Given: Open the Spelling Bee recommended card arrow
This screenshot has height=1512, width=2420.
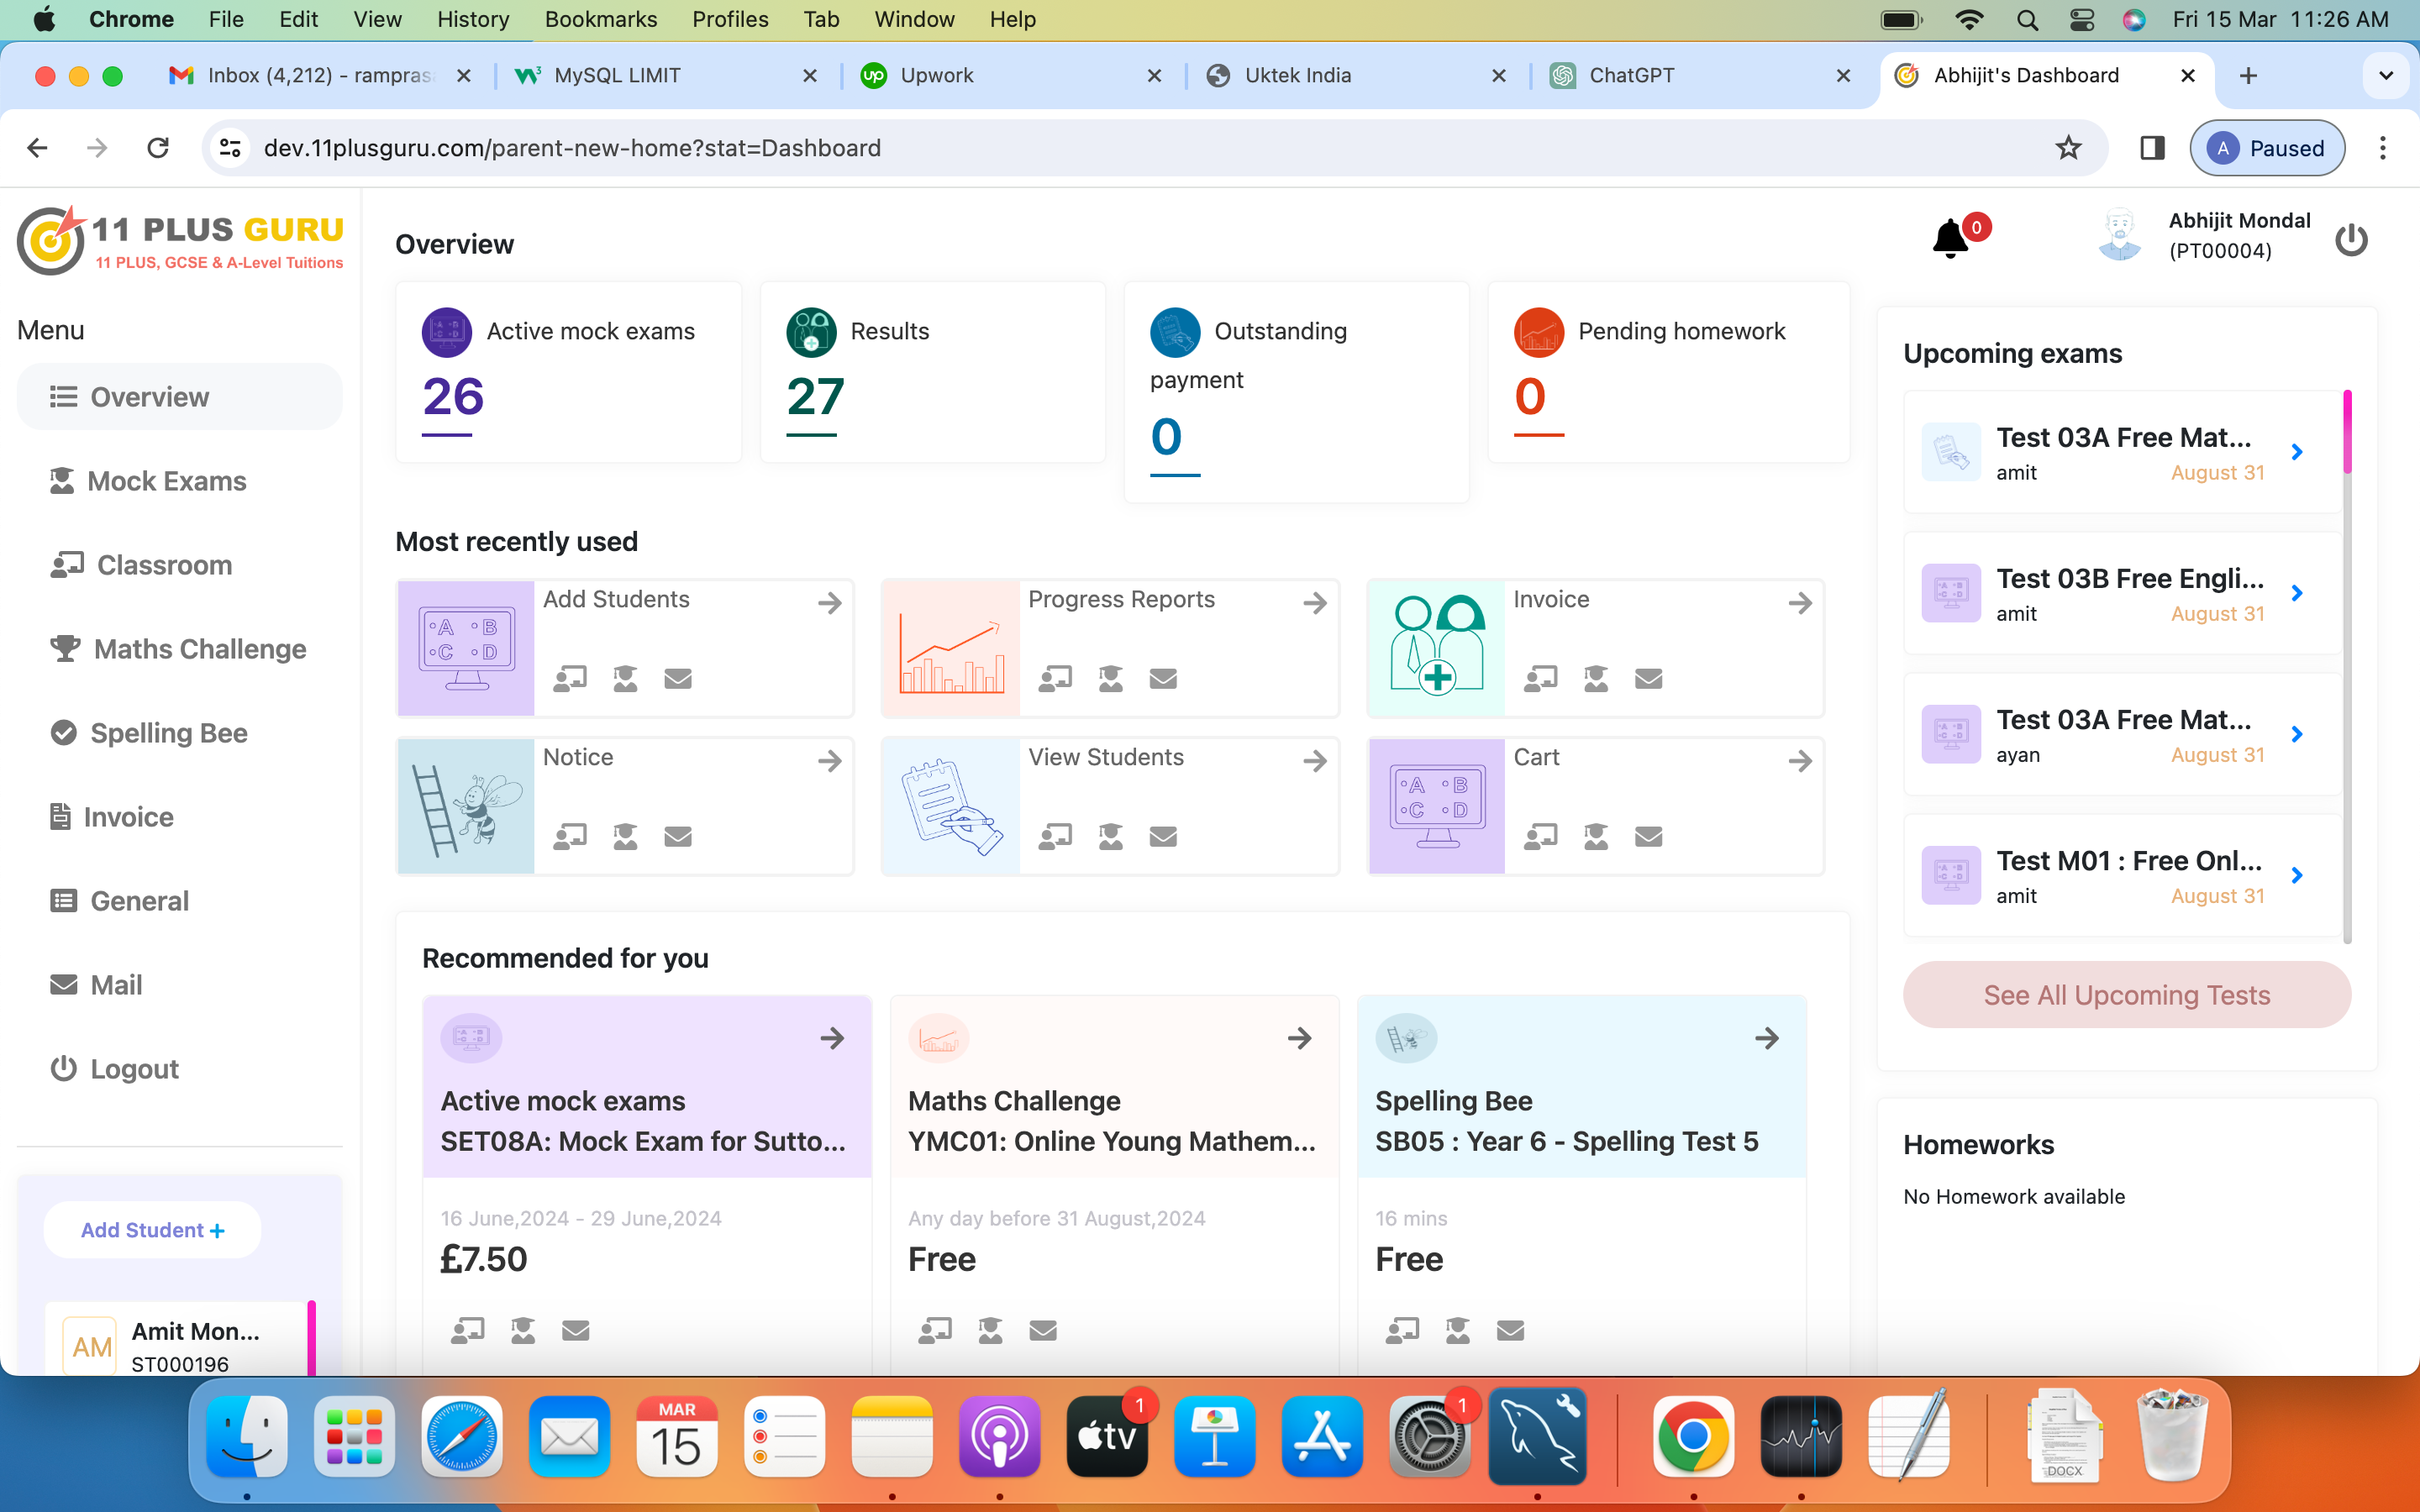Looking at the screenshot, I should coord(1766,1038).
